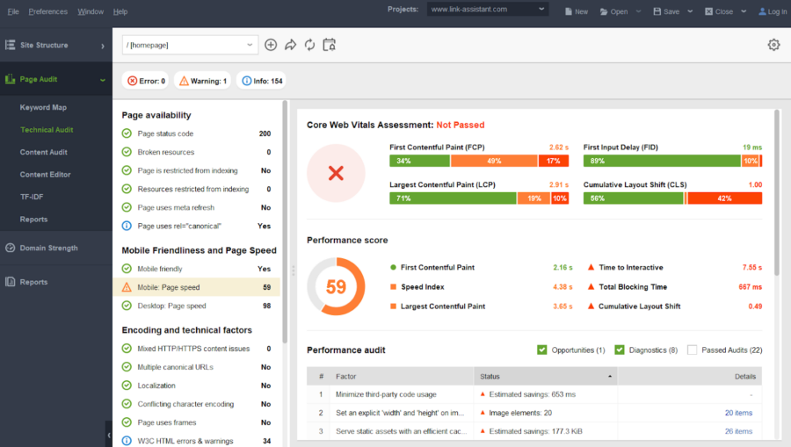Screen dimensions: 791x447
Task: Open Reports under Page Audit
Action: click(33, 220)
